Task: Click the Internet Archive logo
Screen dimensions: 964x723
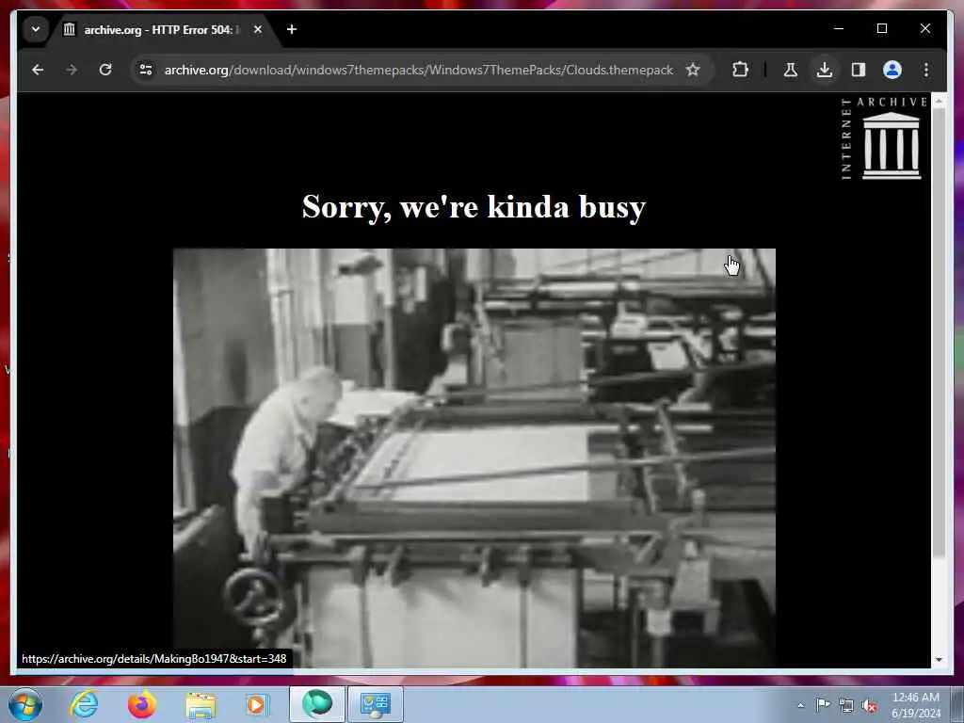Action: click(x=884, y=138)
